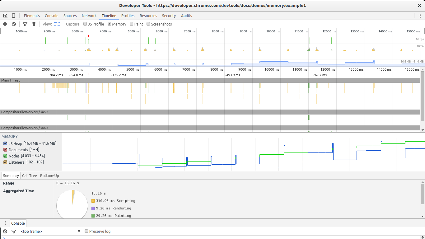The image size is (425, 239).
Task: Enable the JS Profile capture checkbox
Action: 85,24
